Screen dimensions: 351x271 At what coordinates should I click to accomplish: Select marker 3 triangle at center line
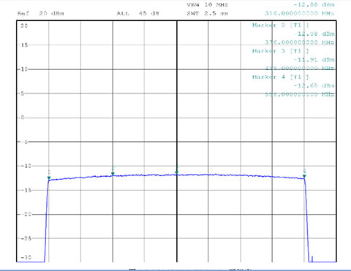pyautogui.click(x=177, y=173)
